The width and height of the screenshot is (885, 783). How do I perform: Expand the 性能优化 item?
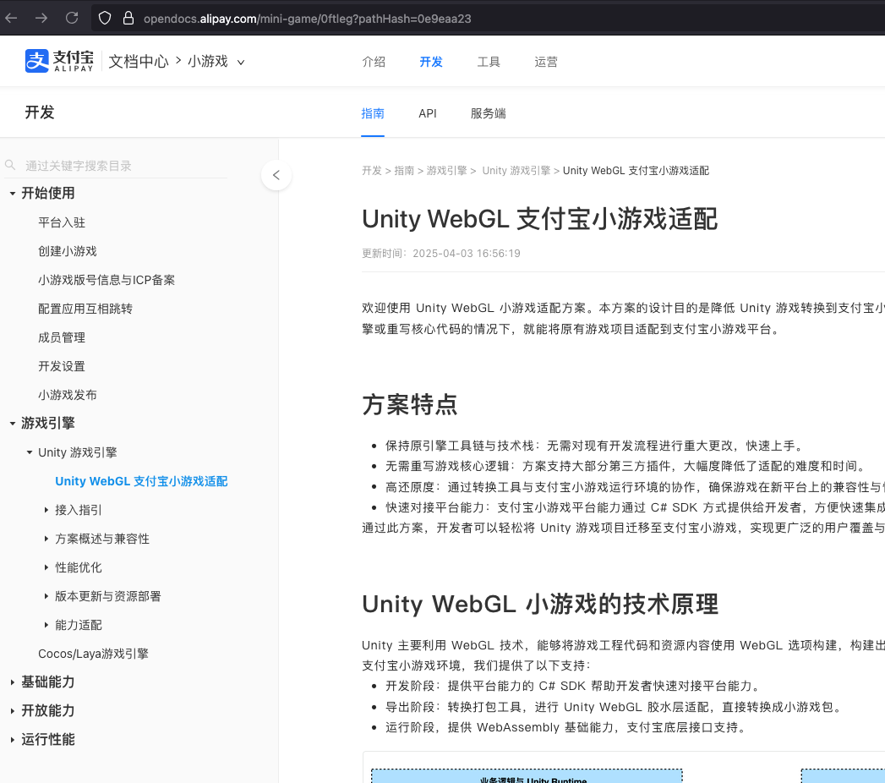46,567
